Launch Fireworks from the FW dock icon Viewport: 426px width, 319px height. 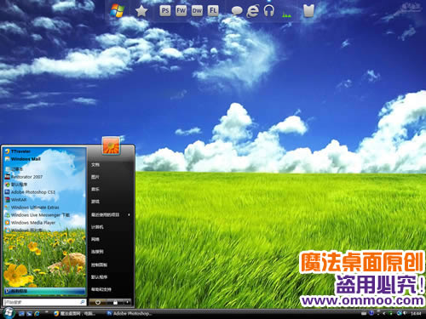pyautogui.click(x=181, y=11)
